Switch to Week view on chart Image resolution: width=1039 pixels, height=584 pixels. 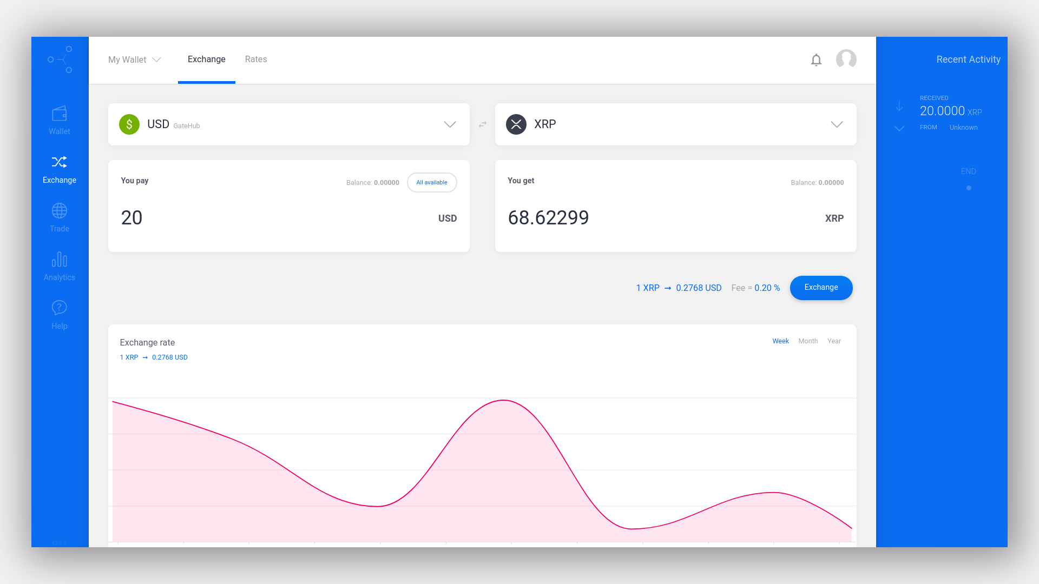781,340
